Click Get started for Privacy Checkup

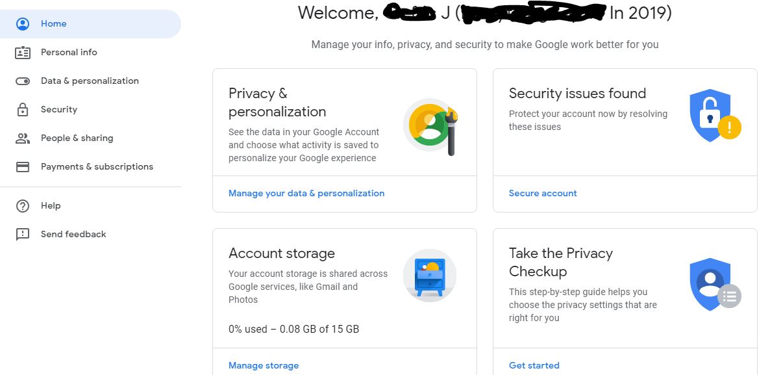(534, 365)
